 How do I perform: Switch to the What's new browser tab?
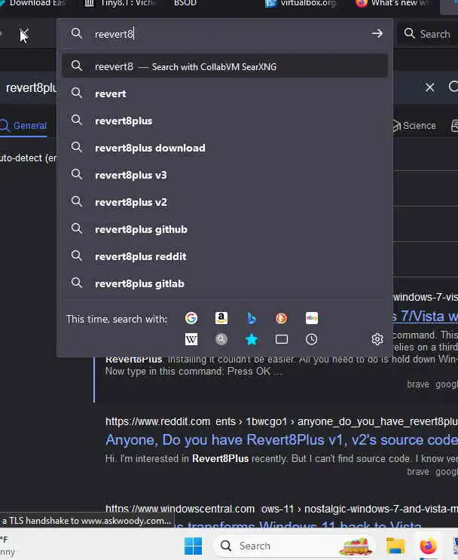click(392, 3)
